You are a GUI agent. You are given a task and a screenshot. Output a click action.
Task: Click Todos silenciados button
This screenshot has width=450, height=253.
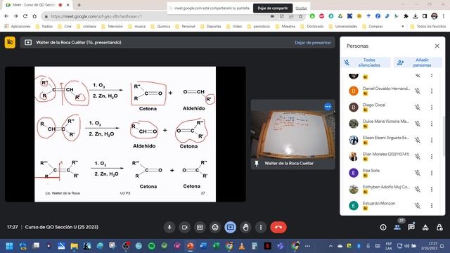click(366, 63)
